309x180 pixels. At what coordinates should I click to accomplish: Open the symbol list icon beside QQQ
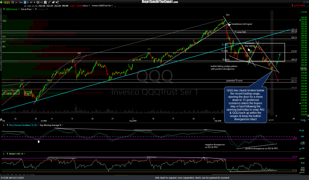13,2
